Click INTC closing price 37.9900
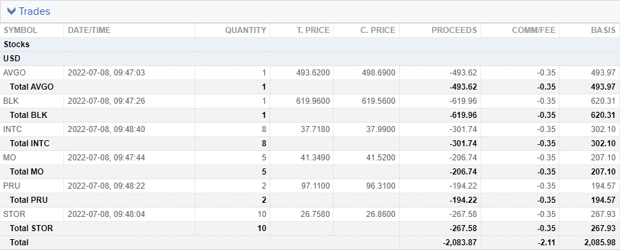 381,129
